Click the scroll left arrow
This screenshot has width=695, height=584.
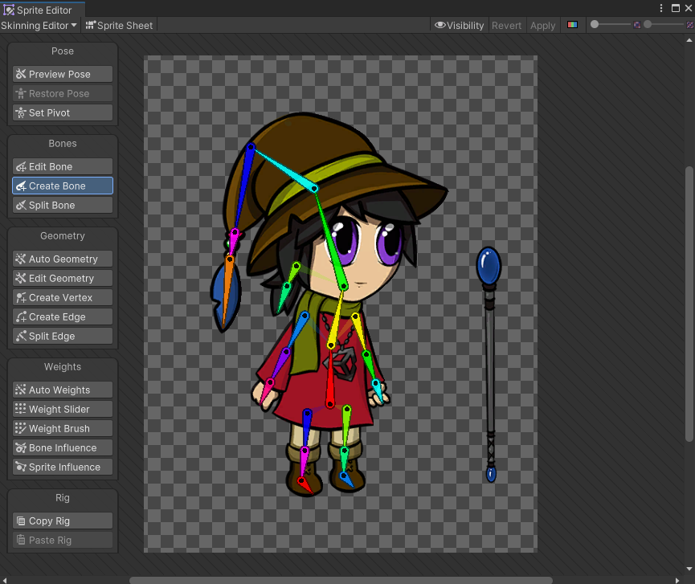click(4, 581)
